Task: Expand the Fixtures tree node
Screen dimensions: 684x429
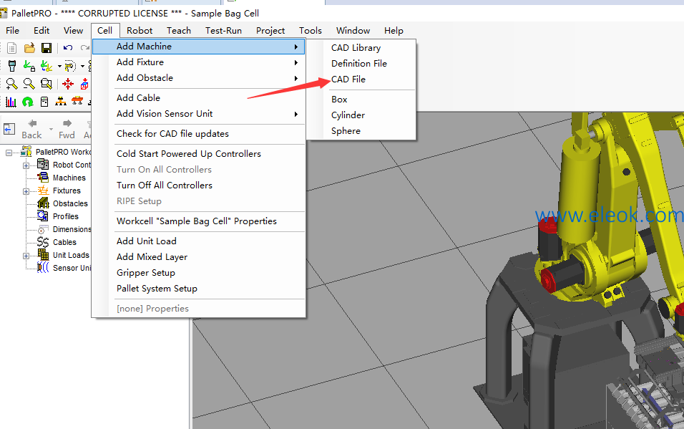Action: [x=26, y=191]
